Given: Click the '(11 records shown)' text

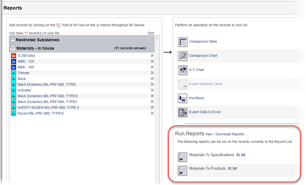Looking at the screenshot, I should click(x=130, y=48).
